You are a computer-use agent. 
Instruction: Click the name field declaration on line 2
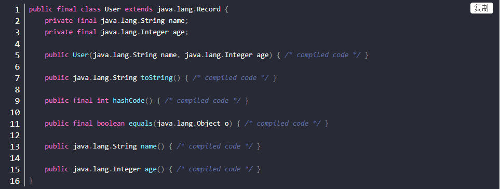click(x=177, y=21)
